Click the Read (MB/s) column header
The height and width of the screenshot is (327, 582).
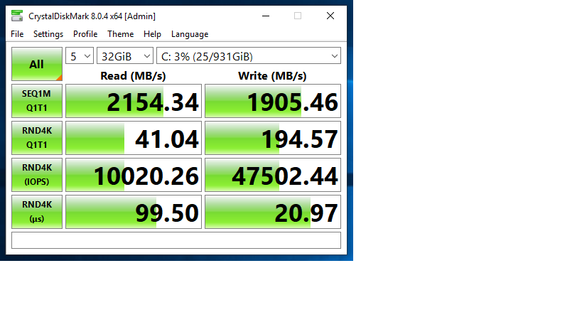[133, 76]
